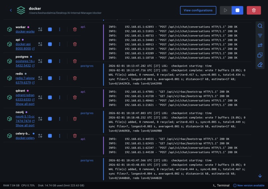The width and height of the screenshot is (268, 189).
Task: Open log display settings sliders icon
Action: (260, 45)
